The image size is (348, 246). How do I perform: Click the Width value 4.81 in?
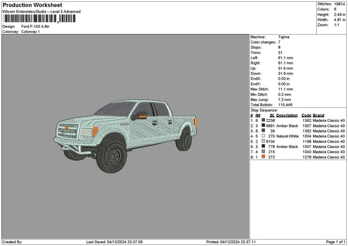[339, 20]
